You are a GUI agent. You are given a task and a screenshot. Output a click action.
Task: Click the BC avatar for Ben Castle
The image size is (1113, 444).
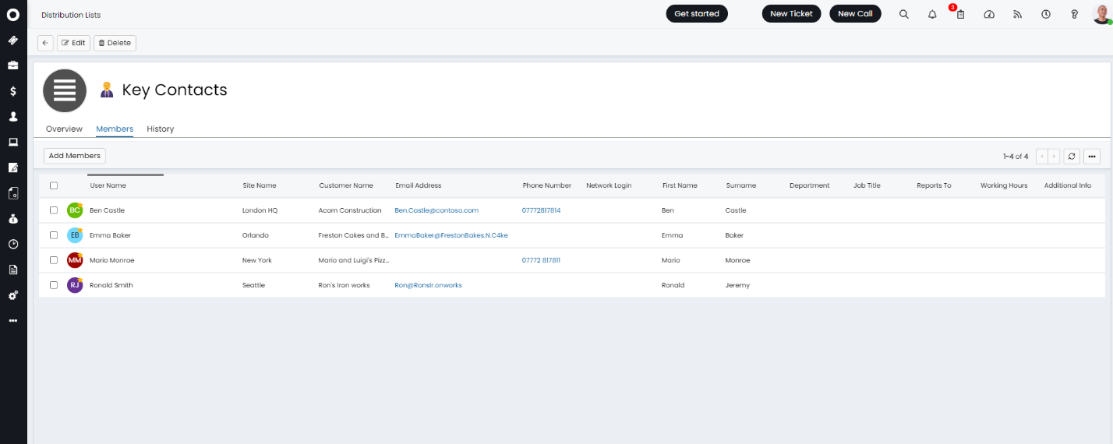(75, 210)
